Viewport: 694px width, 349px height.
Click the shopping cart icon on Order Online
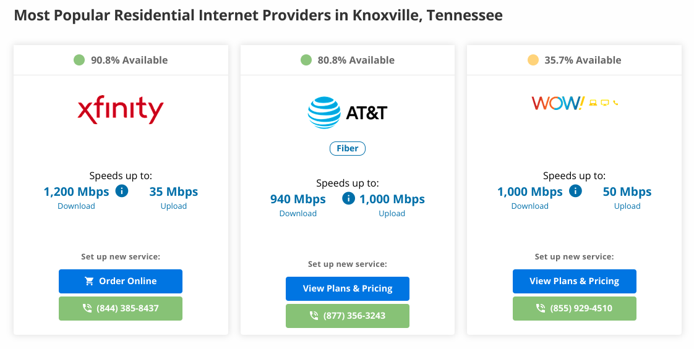click(x=89, y=281)
